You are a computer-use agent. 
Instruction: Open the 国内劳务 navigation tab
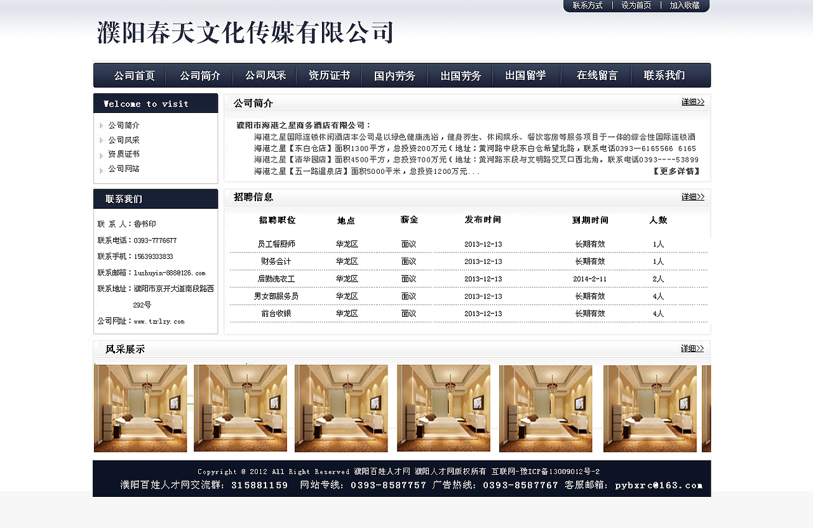click(x=395, y=75)
